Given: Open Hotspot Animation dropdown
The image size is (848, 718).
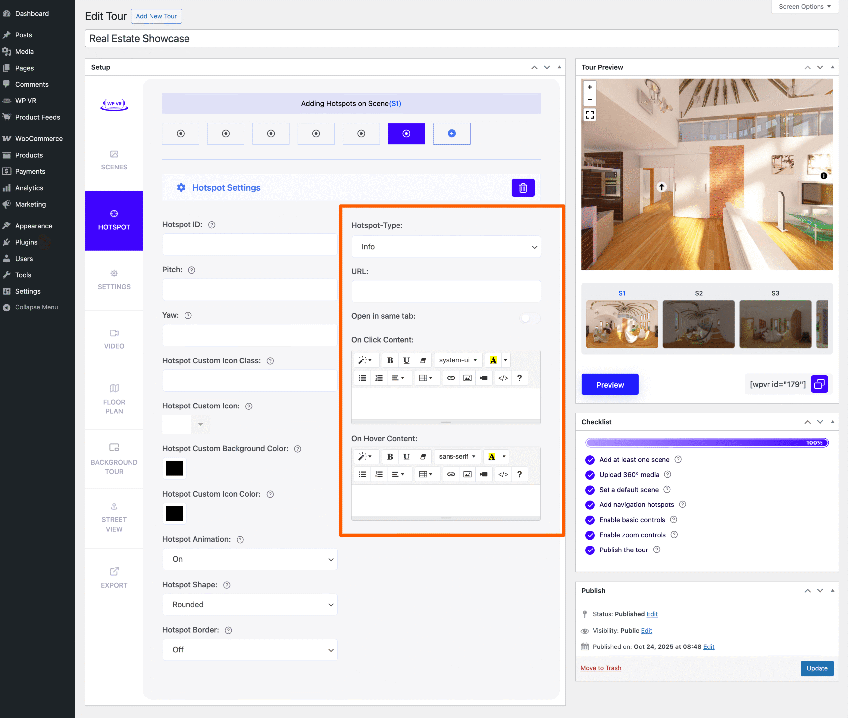Looking at the screenshot, I should coord(250,559).
